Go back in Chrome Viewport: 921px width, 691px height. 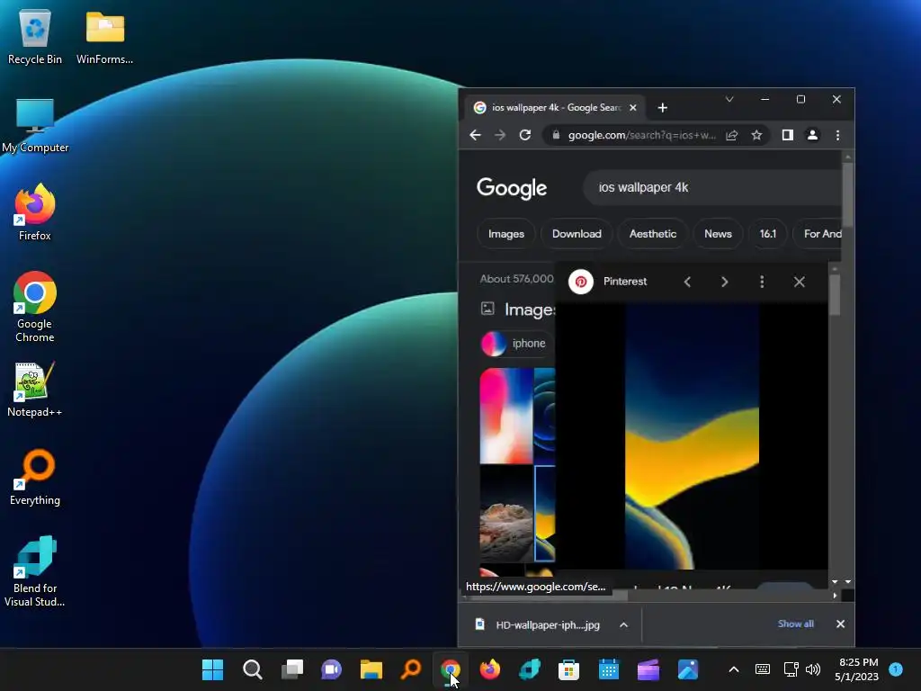click(475, 135)
